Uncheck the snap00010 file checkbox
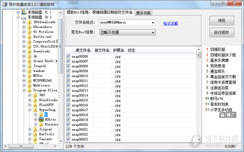The height and width of the screenshot is (152, 244). tap(68, 76)
